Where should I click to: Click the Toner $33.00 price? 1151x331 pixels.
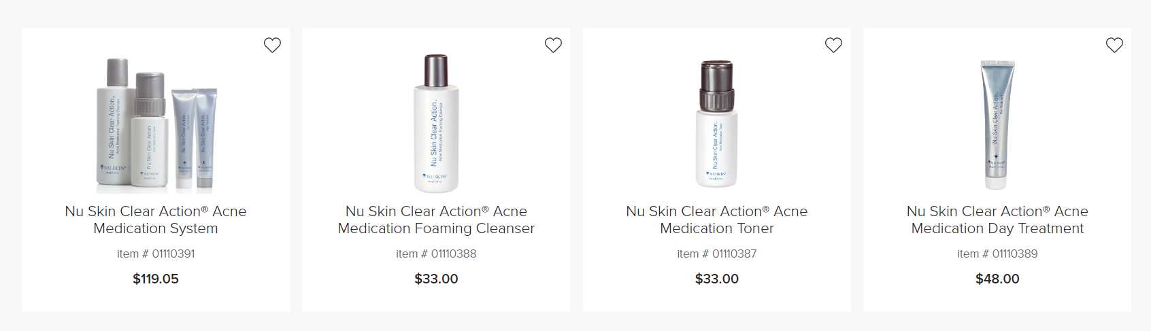(717, 279)
